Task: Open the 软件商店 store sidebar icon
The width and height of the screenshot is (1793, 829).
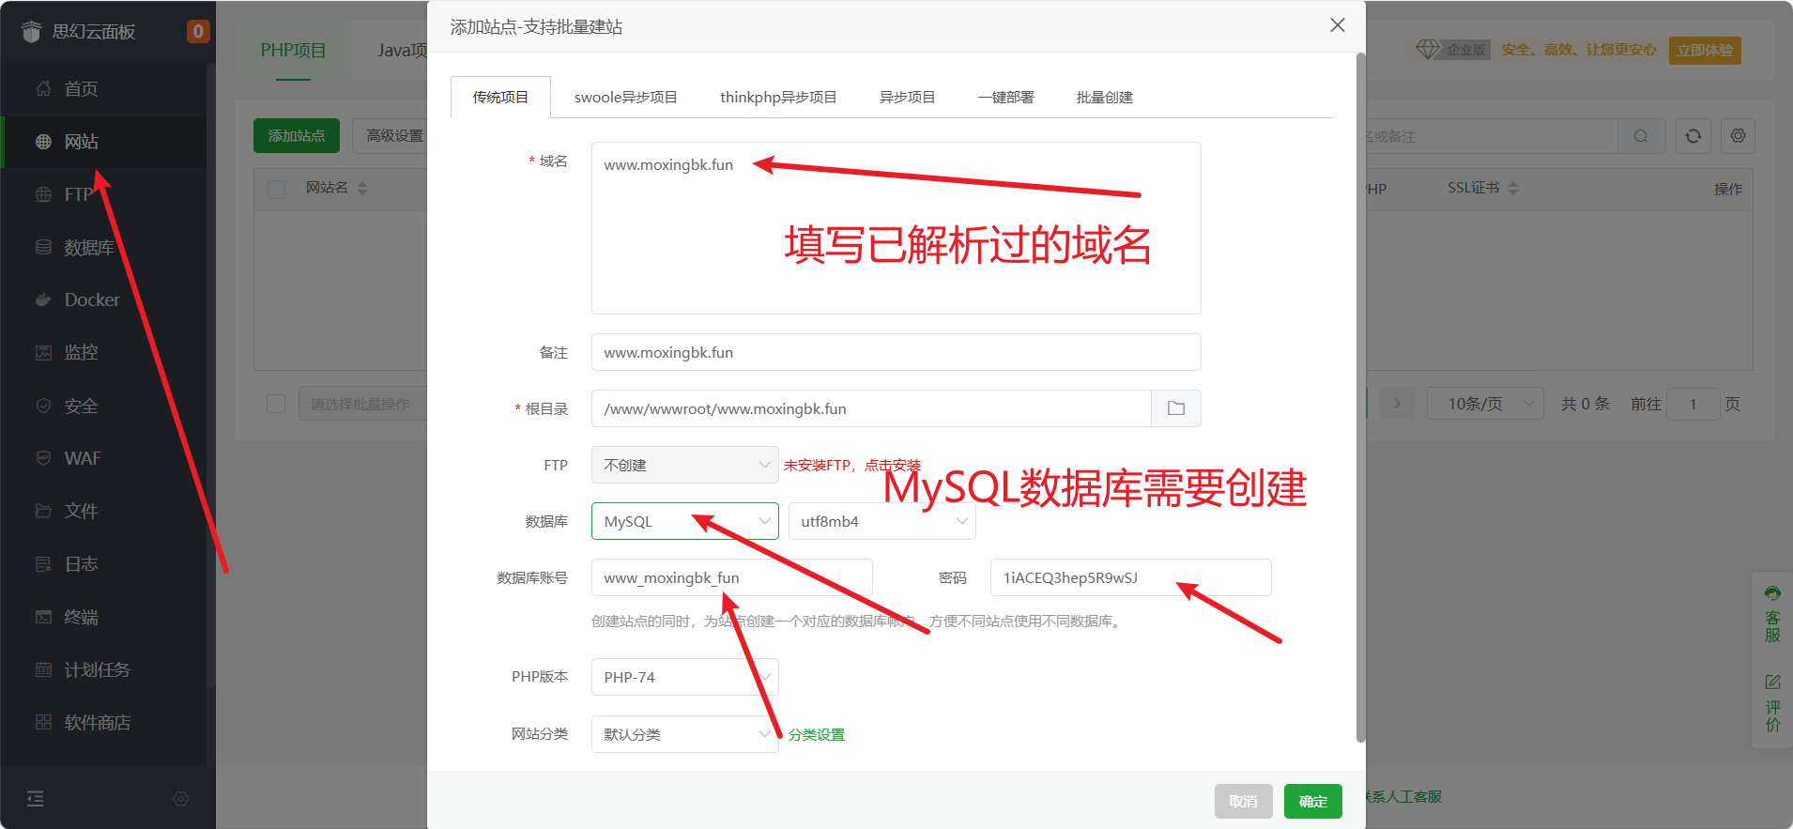Action: [43, 722]
